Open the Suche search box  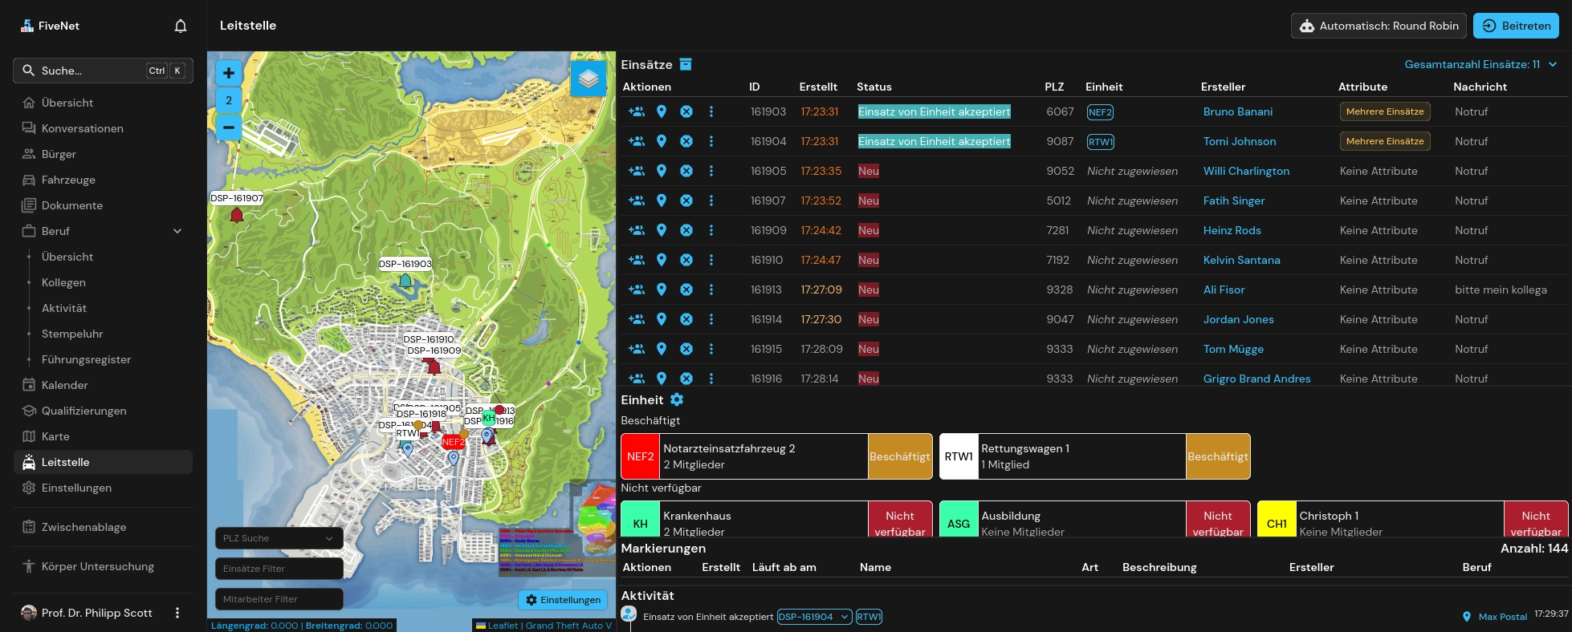click(103, 71)
